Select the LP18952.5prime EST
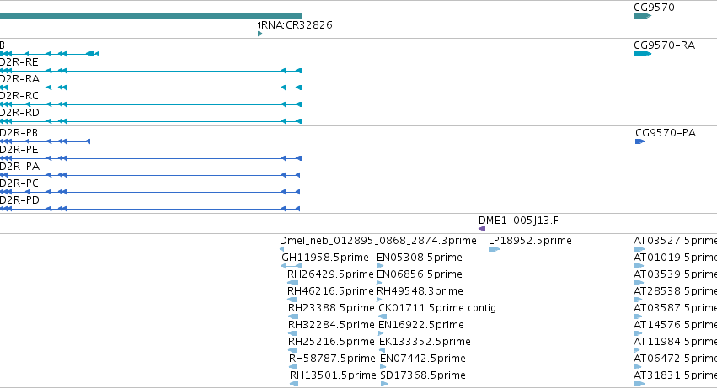This screenshot has height=388, width=717. pyautogui.click(x=530, y=241)
